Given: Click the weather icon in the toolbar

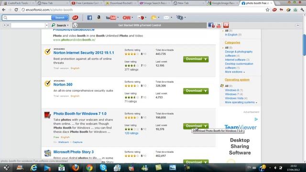Looking at the screenshot, I should (x=154, y=18).
